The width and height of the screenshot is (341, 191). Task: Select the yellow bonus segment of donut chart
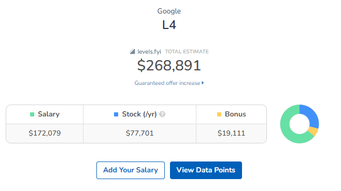314,131
